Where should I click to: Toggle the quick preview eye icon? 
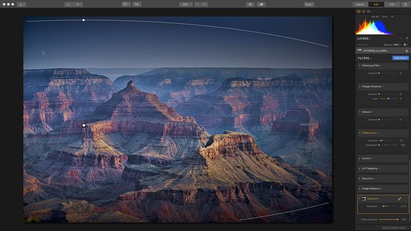click(x=250, y=4)
